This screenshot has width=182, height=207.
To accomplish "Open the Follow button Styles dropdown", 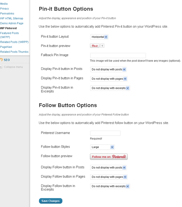I will [102, 147].
